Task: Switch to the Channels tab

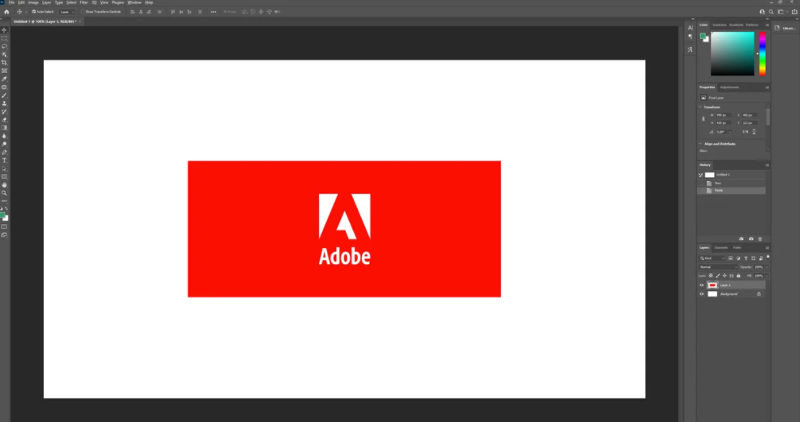Action: 721,248
